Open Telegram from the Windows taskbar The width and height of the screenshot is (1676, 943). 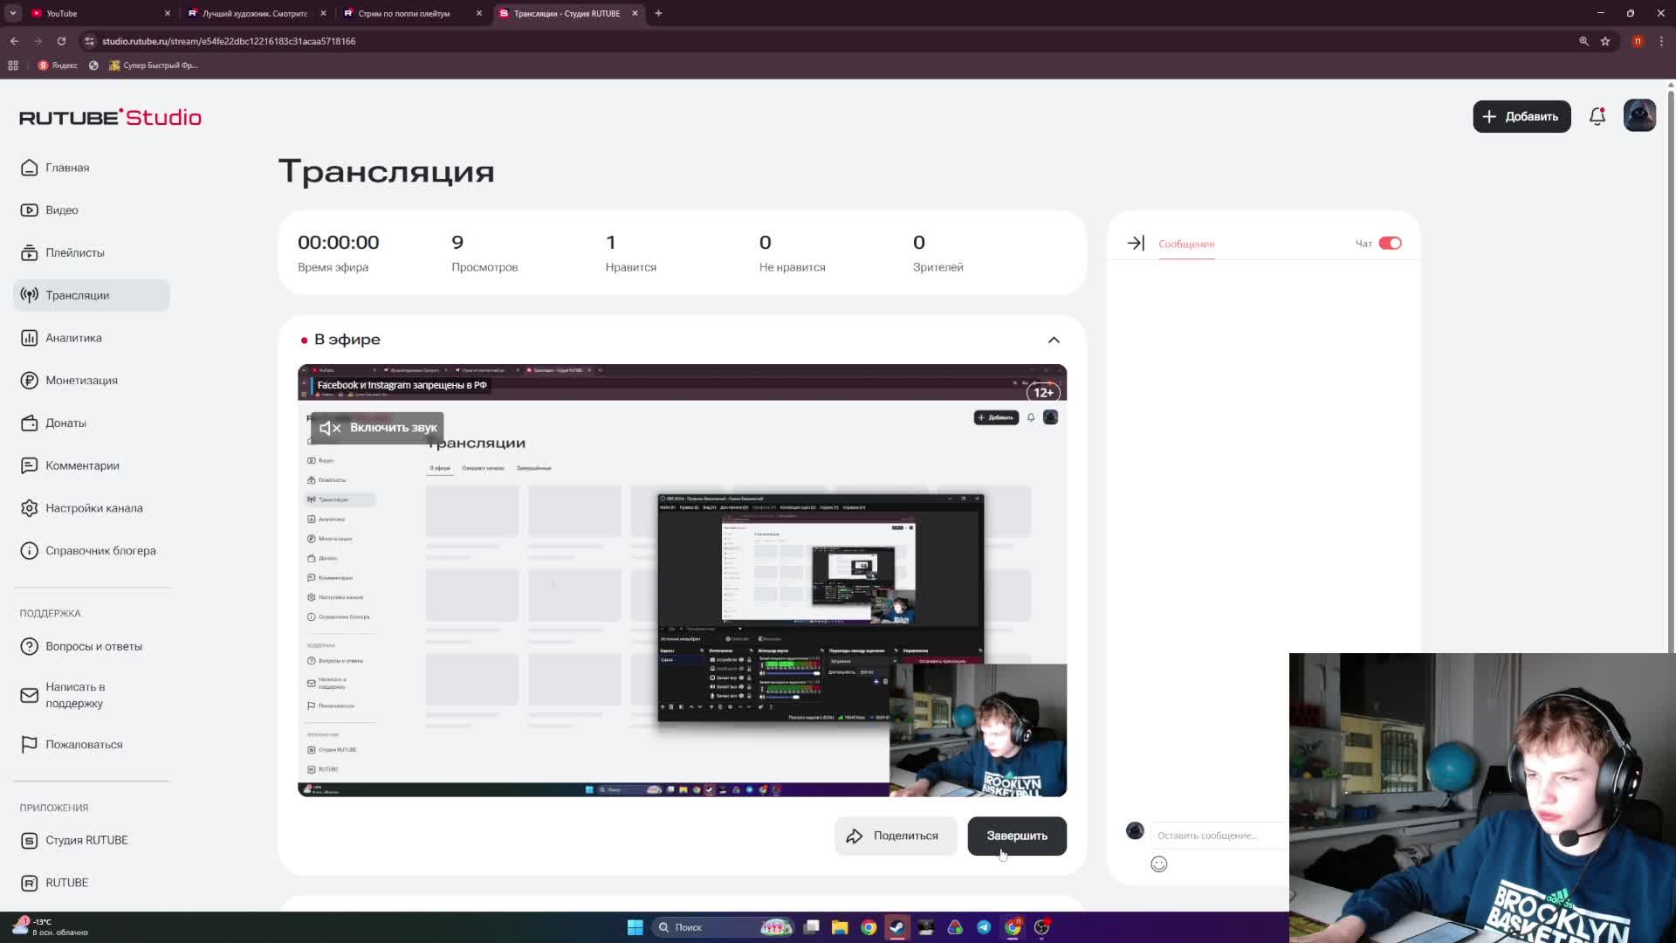pos(984,927)
